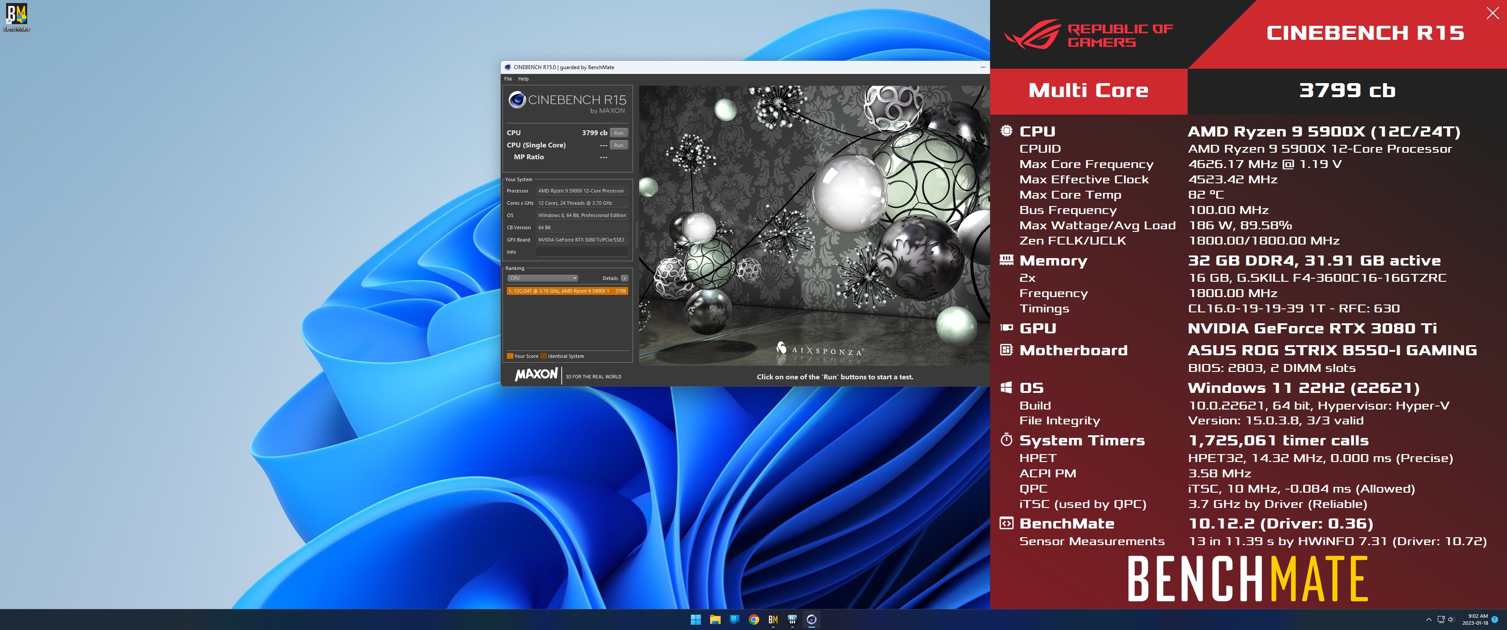Click the Memory module icon in BenchMate
1507x630 pixels.
(x=1006, y=260)
